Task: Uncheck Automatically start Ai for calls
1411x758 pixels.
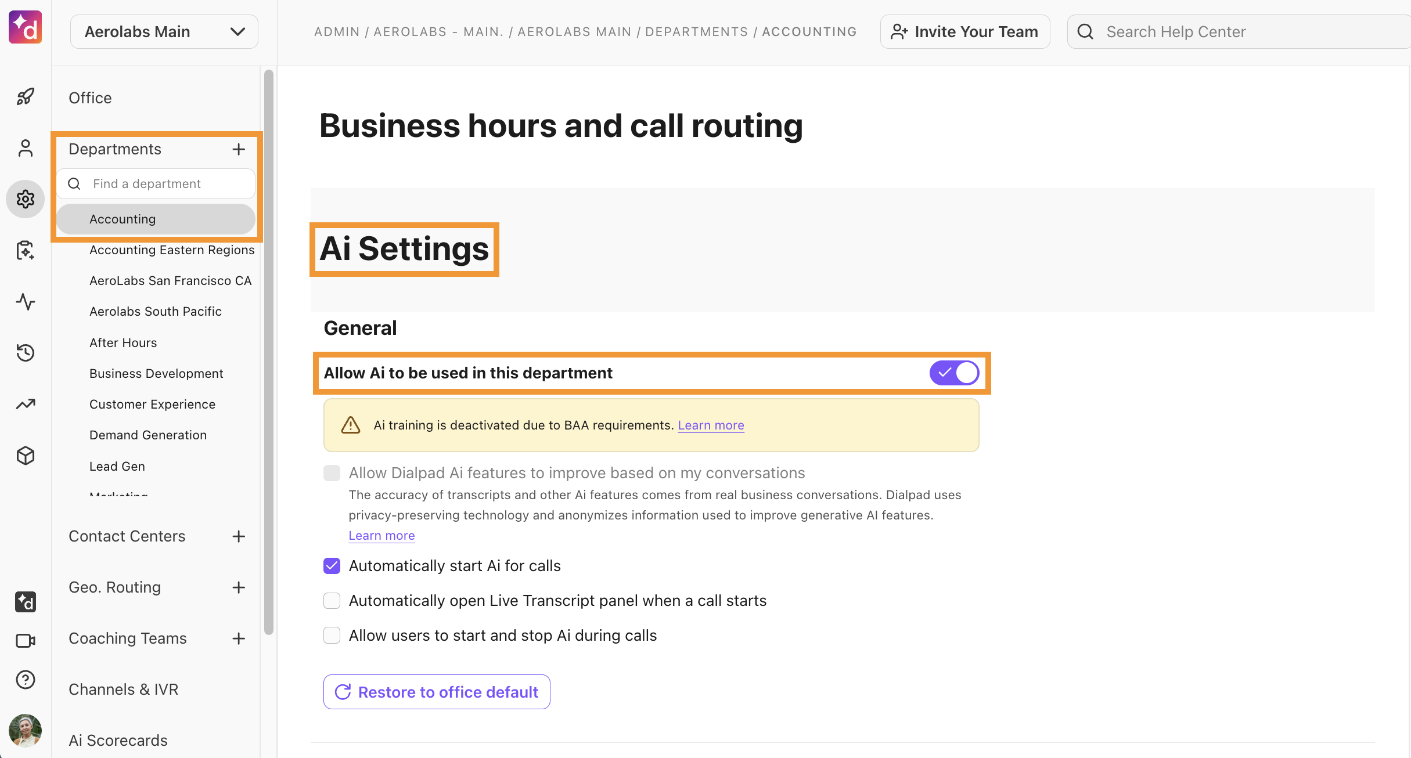Action: (332, 566)
